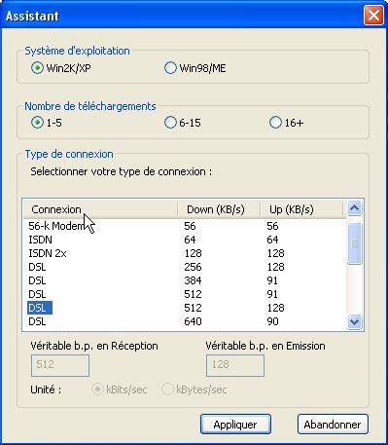Click the Emission bandwidth field showing 128
This screenshot has width=388, height=445.
pyautogui.click(x=235, y=365)
